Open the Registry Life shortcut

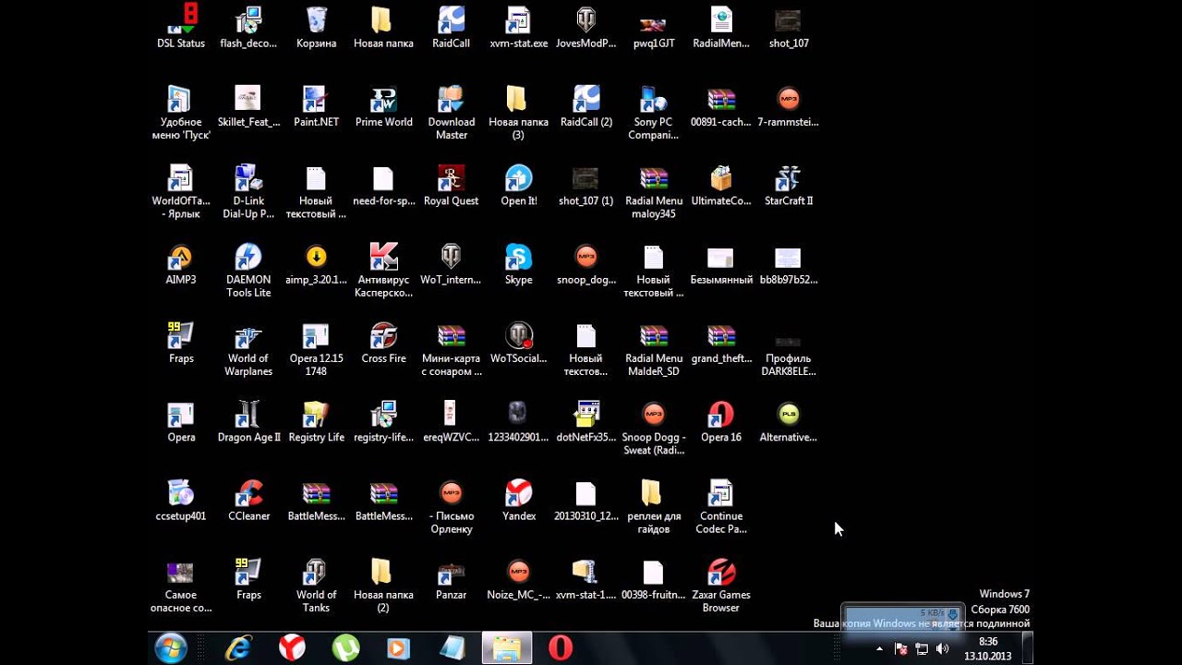(x=316, y=421)
